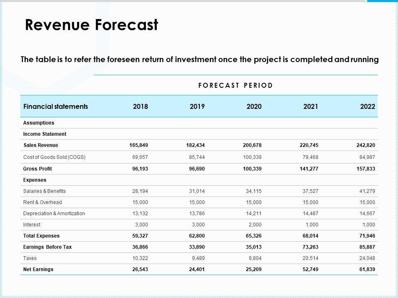Click the Financial statements column header

click(56, 106)
